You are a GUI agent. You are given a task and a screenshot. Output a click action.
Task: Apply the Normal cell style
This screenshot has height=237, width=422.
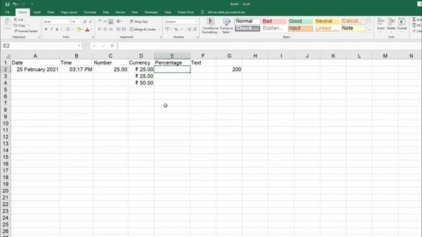point(247,21)
